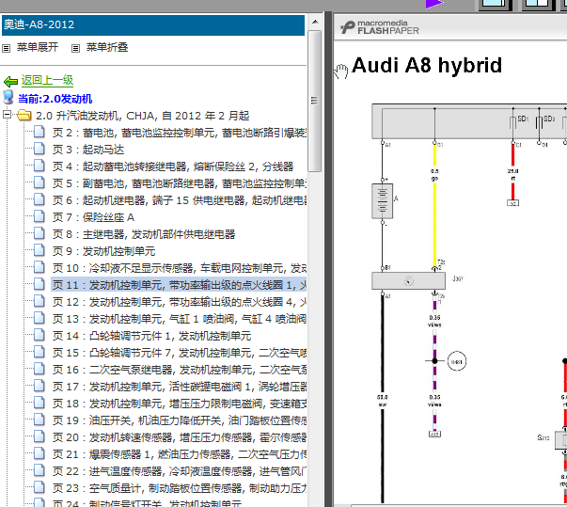
Task: Click the 奥迪-A8-2012 title header
Action: [153, 24]
